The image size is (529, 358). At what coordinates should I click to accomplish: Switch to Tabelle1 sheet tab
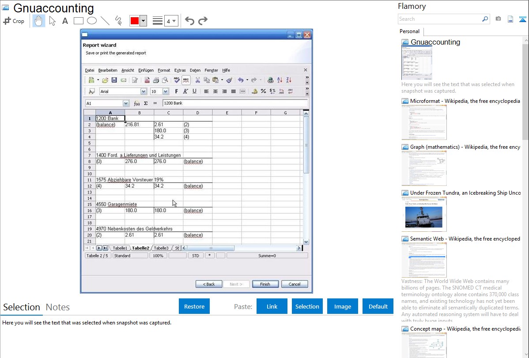[x=120, y=248]
